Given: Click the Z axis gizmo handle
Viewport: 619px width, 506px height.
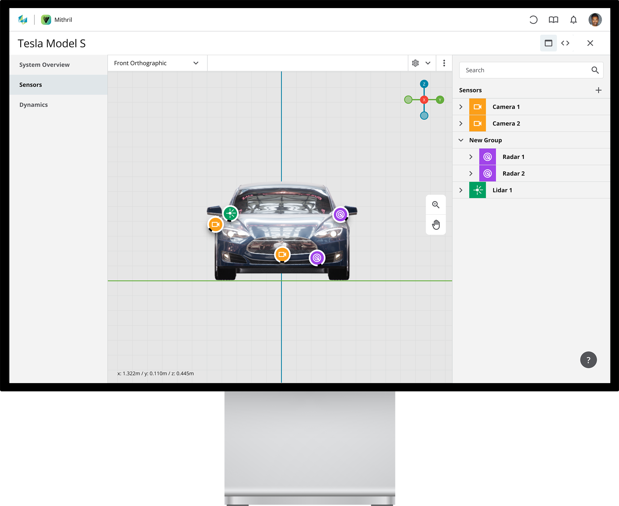Looking at the screenshot, I should point(424,84).
